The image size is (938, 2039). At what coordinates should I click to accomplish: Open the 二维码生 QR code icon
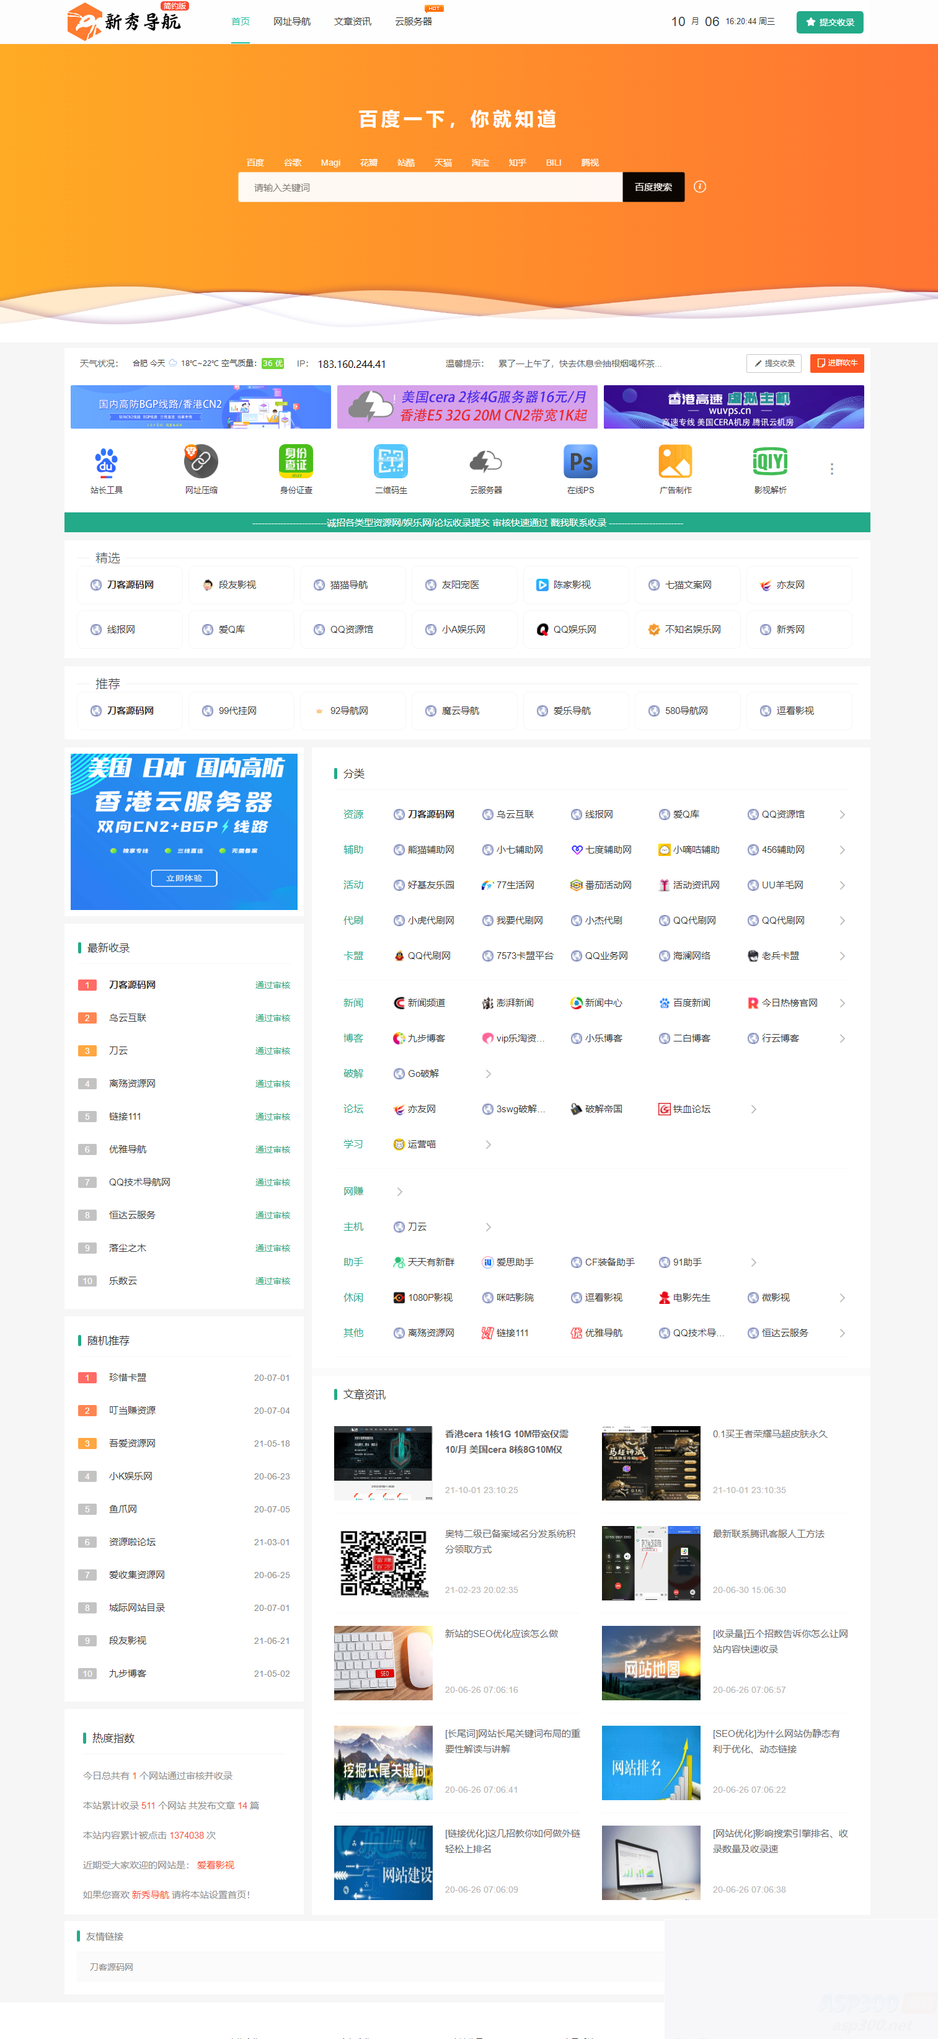tap(391, 462)
